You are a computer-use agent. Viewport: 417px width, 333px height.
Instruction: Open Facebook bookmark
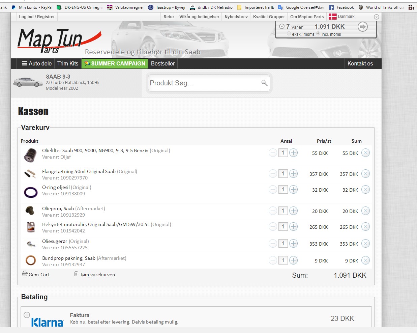point(341,7)
